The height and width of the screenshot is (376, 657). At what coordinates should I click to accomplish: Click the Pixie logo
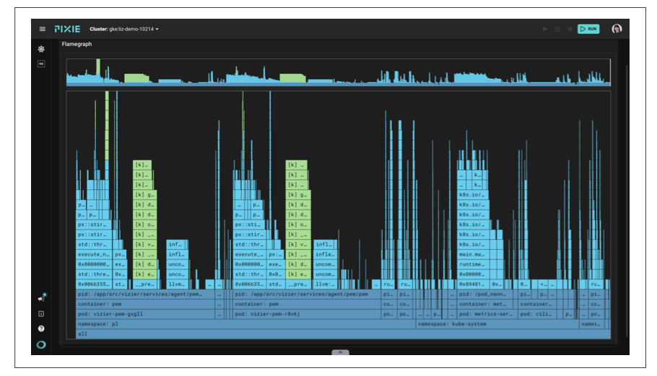click(x=67, y=29)
